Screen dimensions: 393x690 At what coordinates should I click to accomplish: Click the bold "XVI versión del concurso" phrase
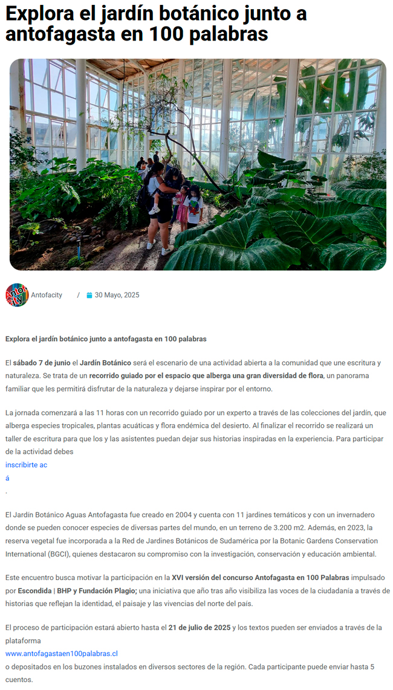(213, 578)
